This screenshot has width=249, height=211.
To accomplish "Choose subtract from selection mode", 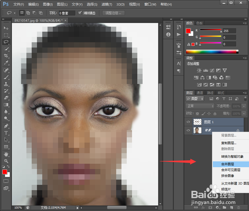I will click(35, 13).
